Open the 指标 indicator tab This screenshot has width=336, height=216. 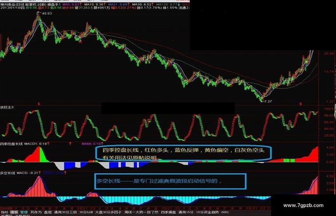click(x=4, y=212)
